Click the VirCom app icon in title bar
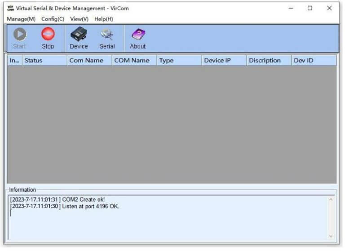The height and width of the screenshot is (251, 345). click(10, 9)
